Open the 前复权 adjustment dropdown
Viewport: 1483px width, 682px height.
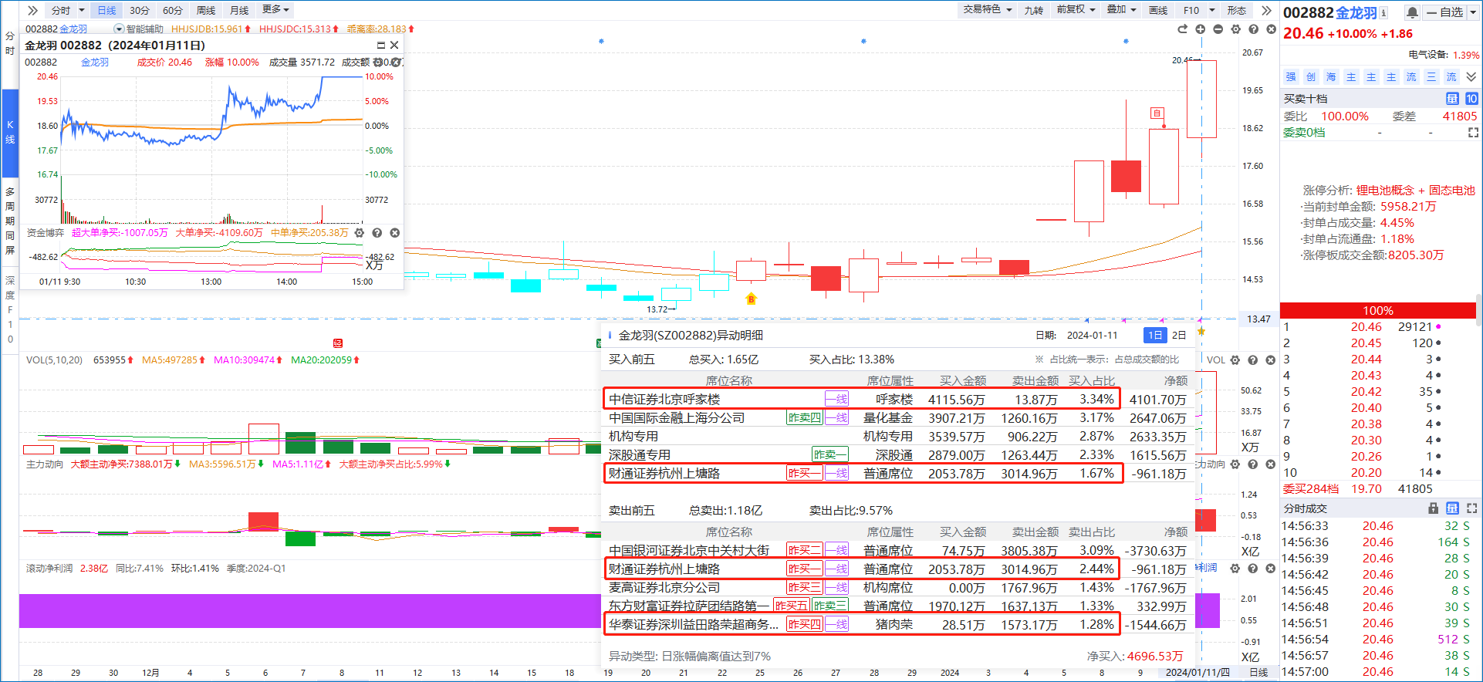pyautogui.click(x=1076, y=9)
